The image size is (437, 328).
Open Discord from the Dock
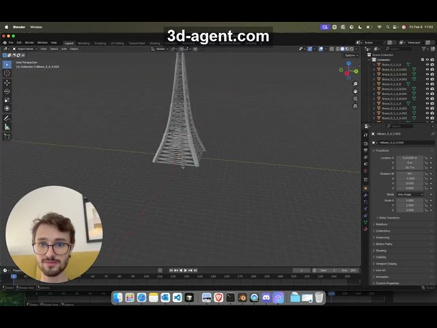[266, 298]
